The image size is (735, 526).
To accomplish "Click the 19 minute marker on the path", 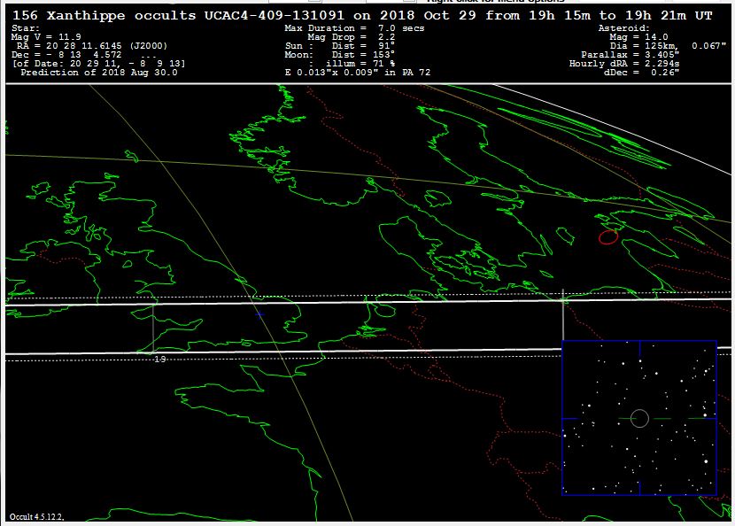I will coord(160,359).
